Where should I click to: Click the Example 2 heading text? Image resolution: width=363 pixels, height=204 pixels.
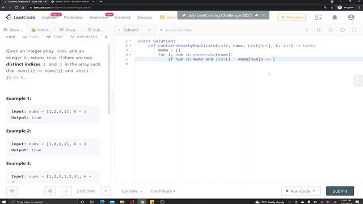19,131
